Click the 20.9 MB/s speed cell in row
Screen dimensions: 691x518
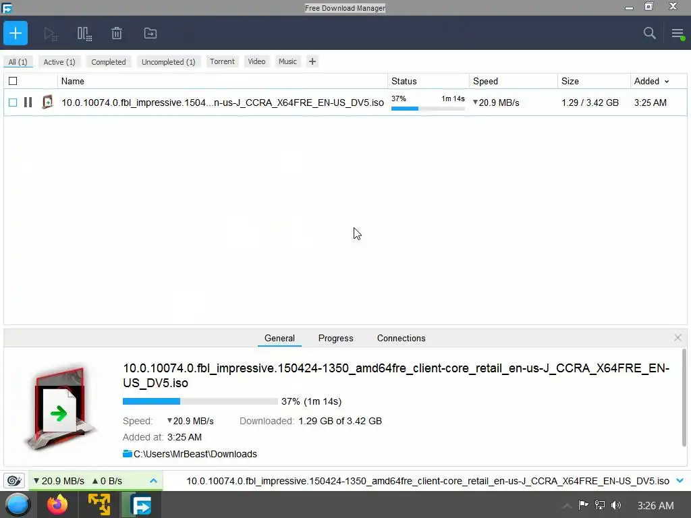click(496, 103)
